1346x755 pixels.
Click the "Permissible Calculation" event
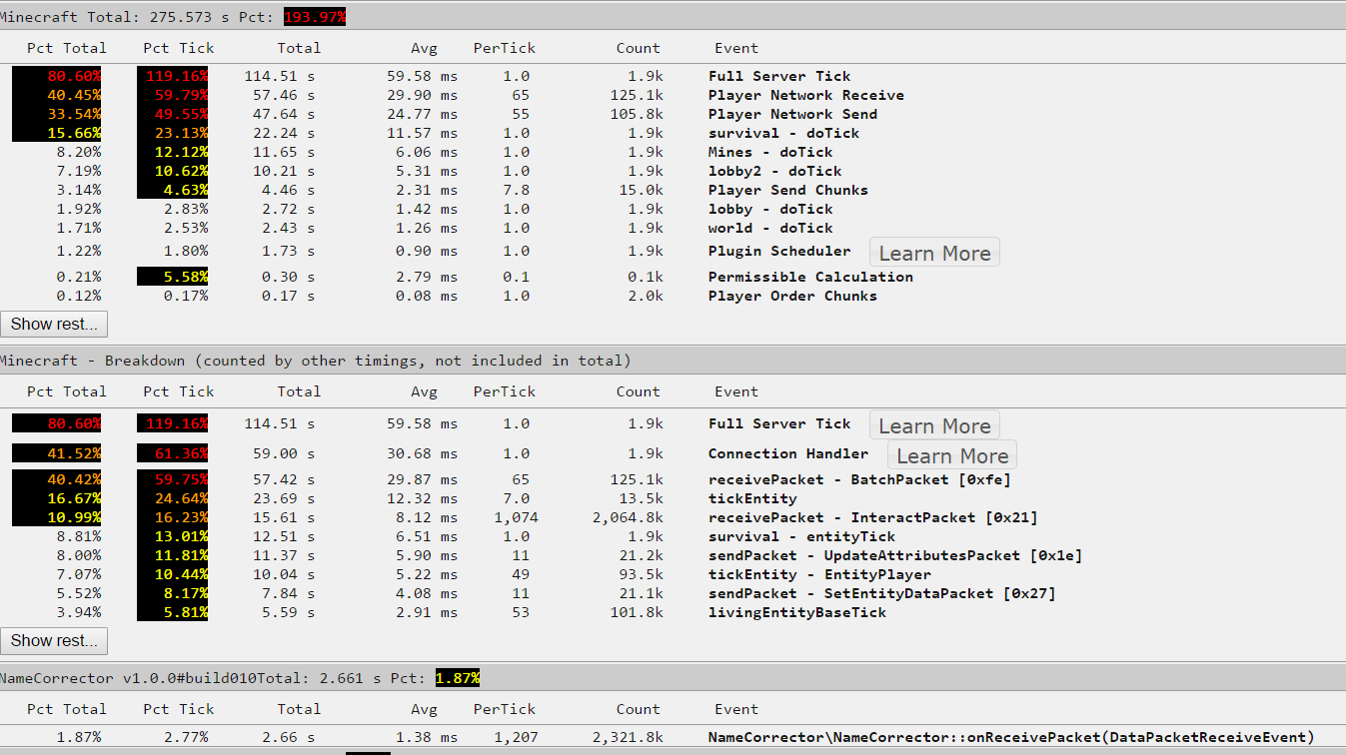point(810,277)
